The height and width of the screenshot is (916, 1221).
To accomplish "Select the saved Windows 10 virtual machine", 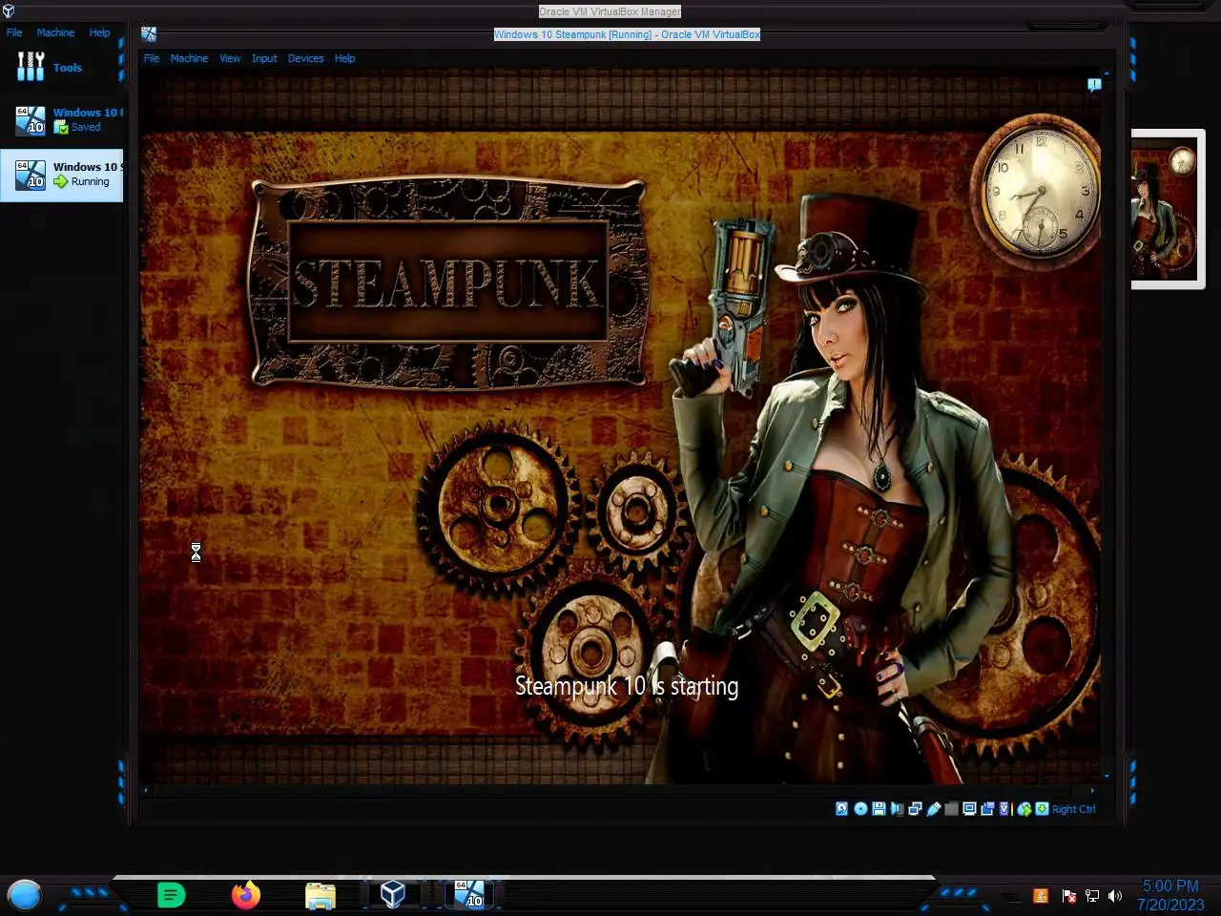I will click(61, 120).
